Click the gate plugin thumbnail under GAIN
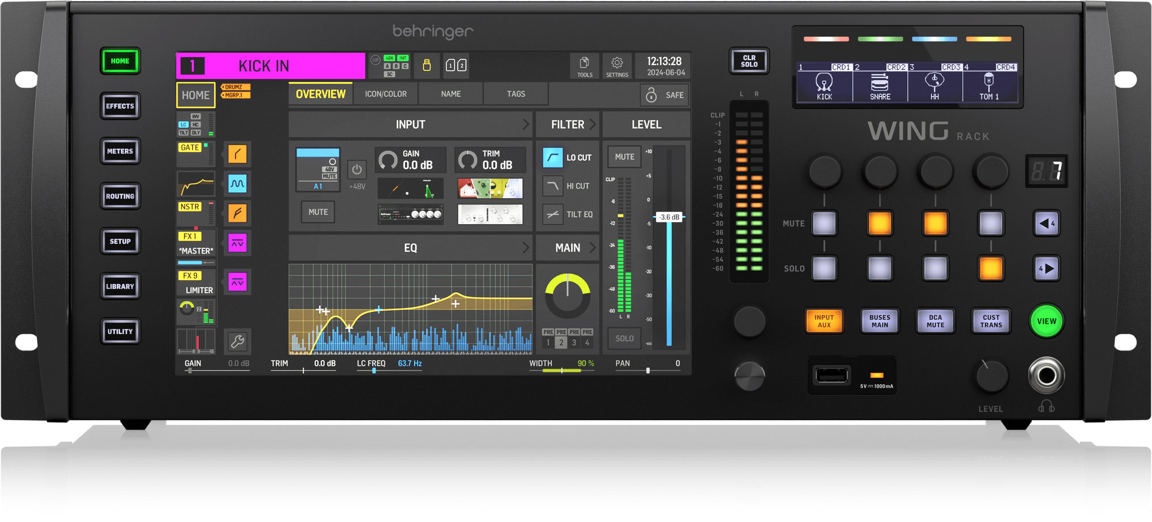This screenshot has width=1152, height=522. 410,188
